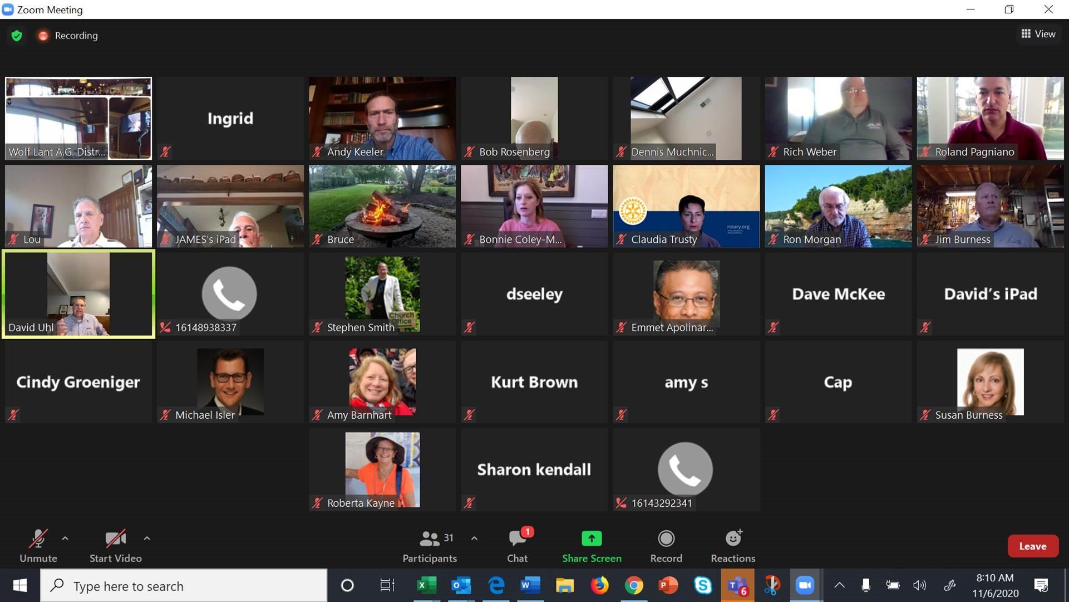Open the Reactions menu
This screenshot has height=602, width=1069.
click(733, 546)
